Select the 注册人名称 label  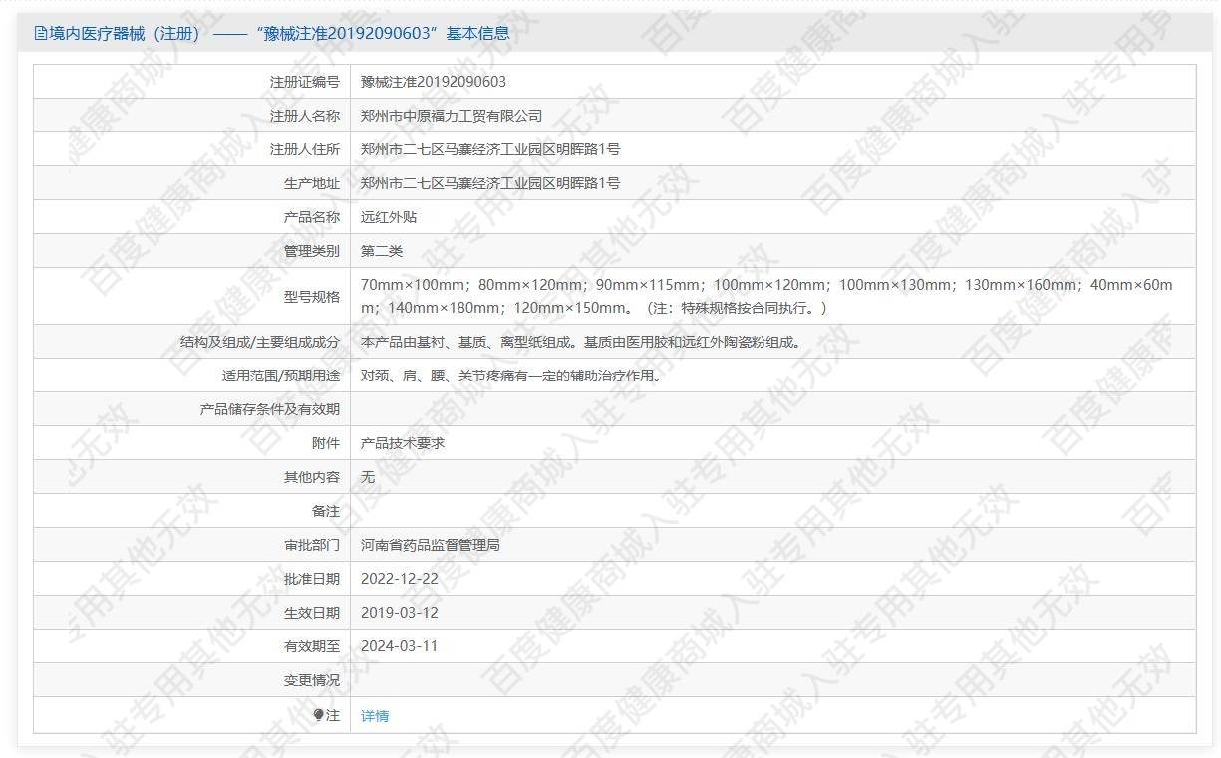305,116
